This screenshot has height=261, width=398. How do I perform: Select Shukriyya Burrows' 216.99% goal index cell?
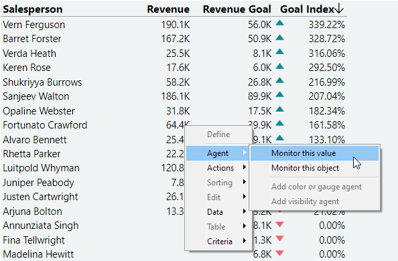coord(327,82)
